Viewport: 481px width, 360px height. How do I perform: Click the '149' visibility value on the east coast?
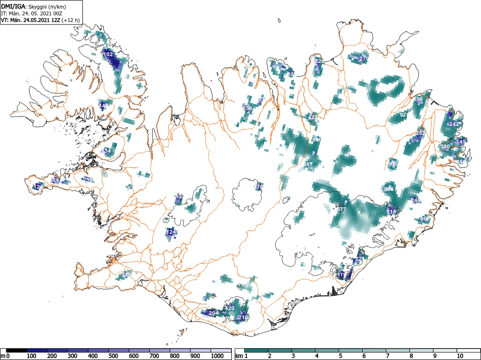(461, 142)
